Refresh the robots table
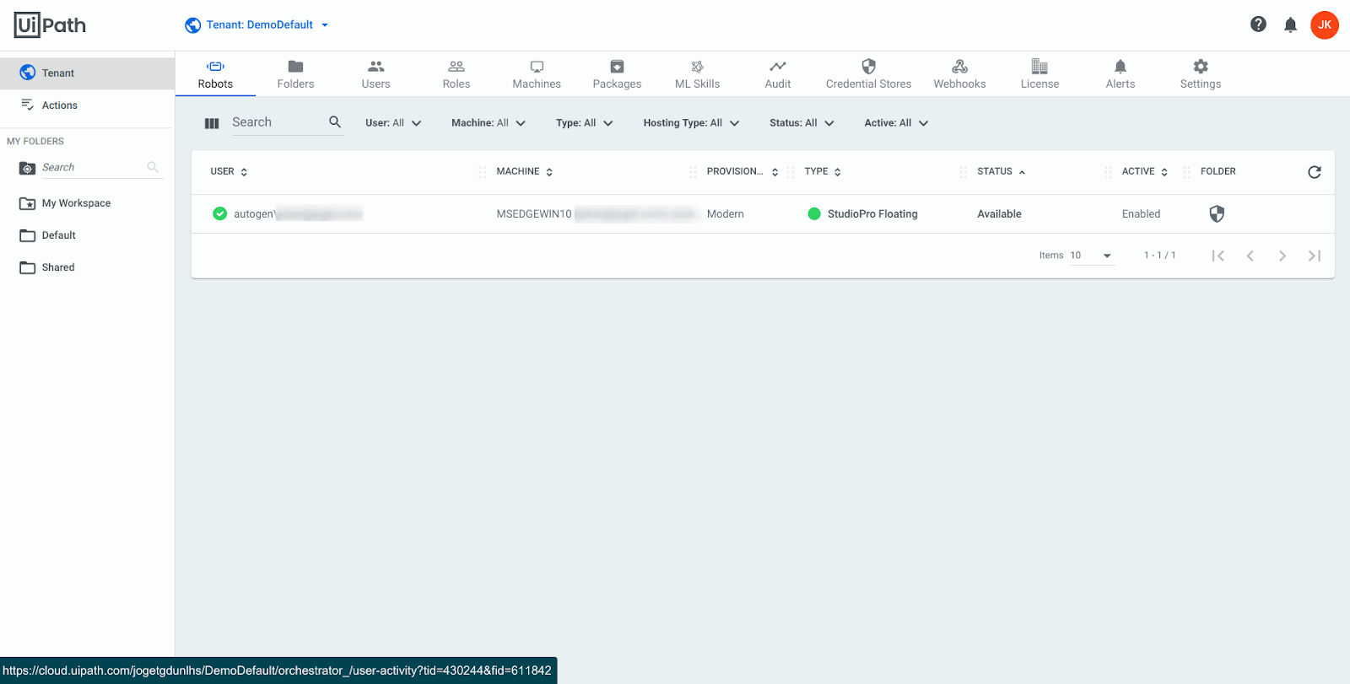 [1314, 172]
